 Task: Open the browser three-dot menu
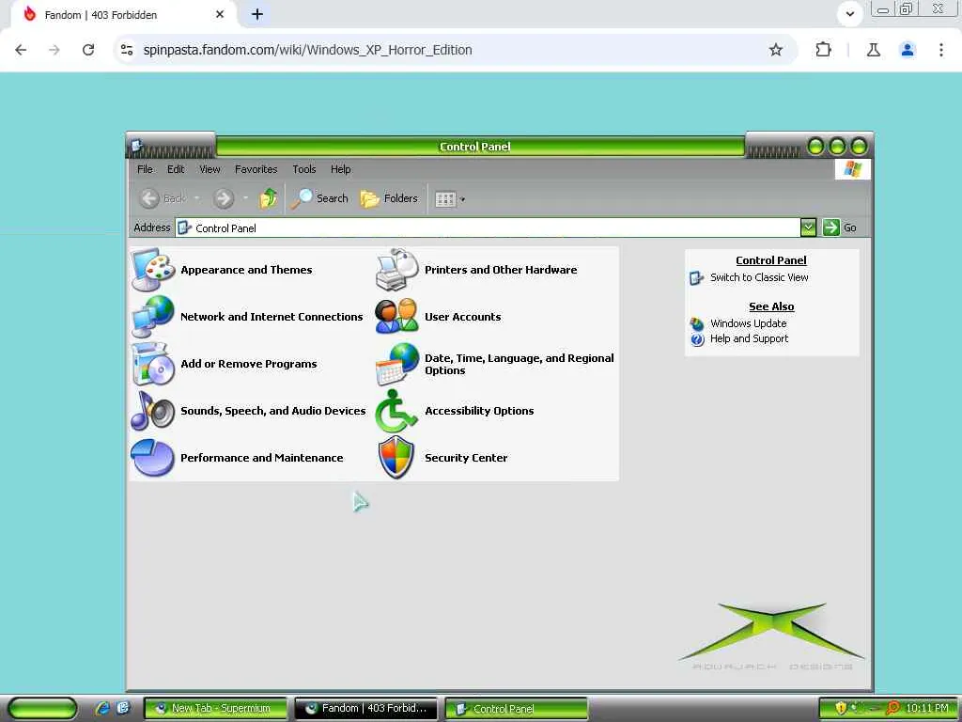pos(941,50)
